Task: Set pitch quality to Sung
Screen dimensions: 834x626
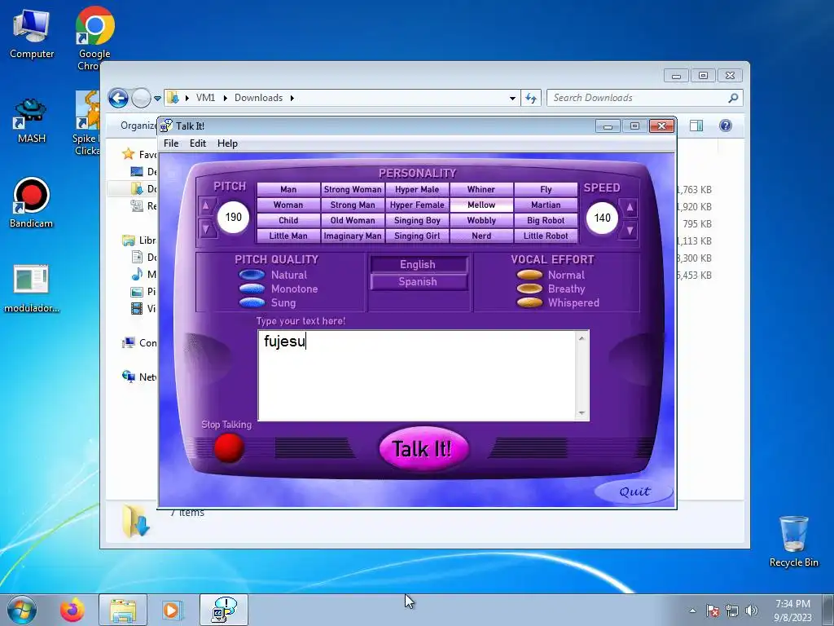Action: [252, 302]
